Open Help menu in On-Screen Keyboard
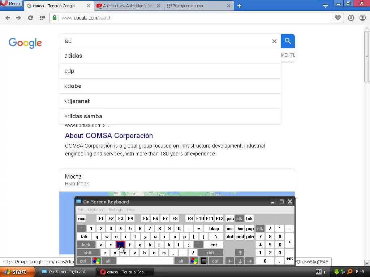Image resolution: width=370 pixels, height=277 pixels. [x=130, y=210]
